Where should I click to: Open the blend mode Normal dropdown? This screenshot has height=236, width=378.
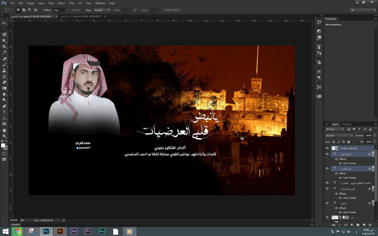pyautogui.click(x=339, y=136)
